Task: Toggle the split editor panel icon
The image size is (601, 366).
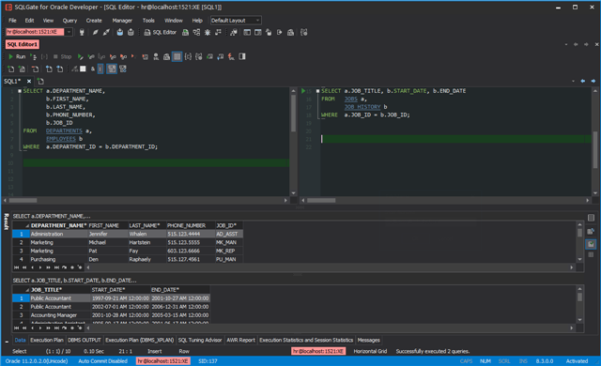Action: click(242, 56)
